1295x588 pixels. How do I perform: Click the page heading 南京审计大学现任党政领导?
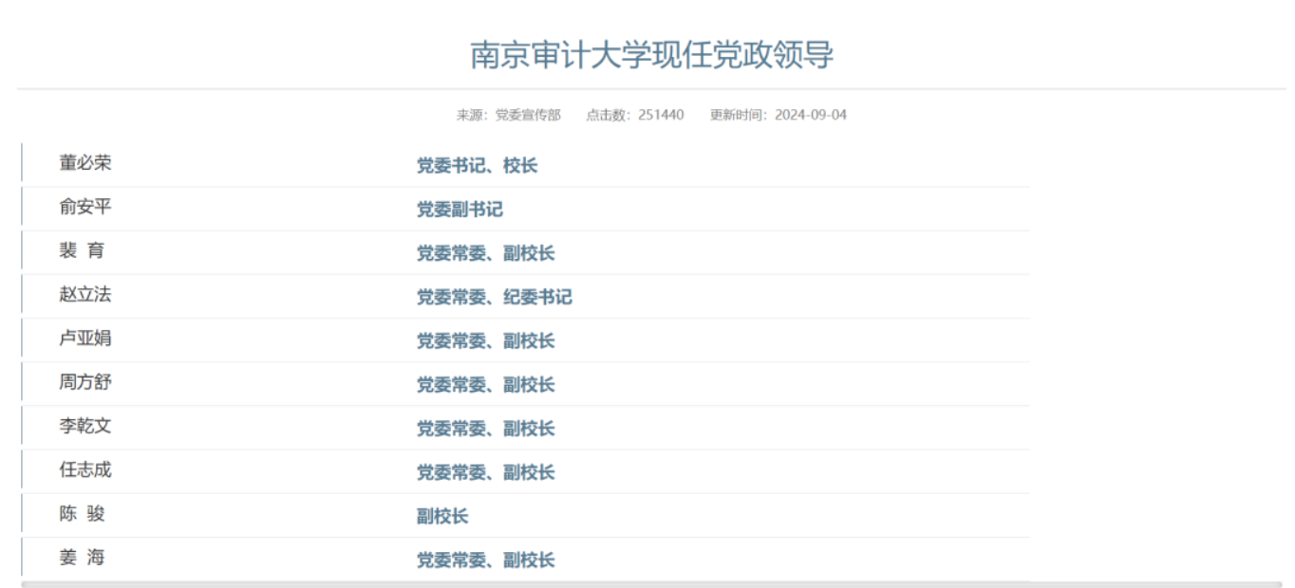click(651, 56)
